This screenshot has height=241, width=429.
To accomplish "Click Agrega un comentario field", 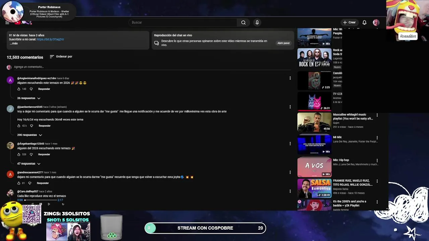I will click(x=152, y=67).
